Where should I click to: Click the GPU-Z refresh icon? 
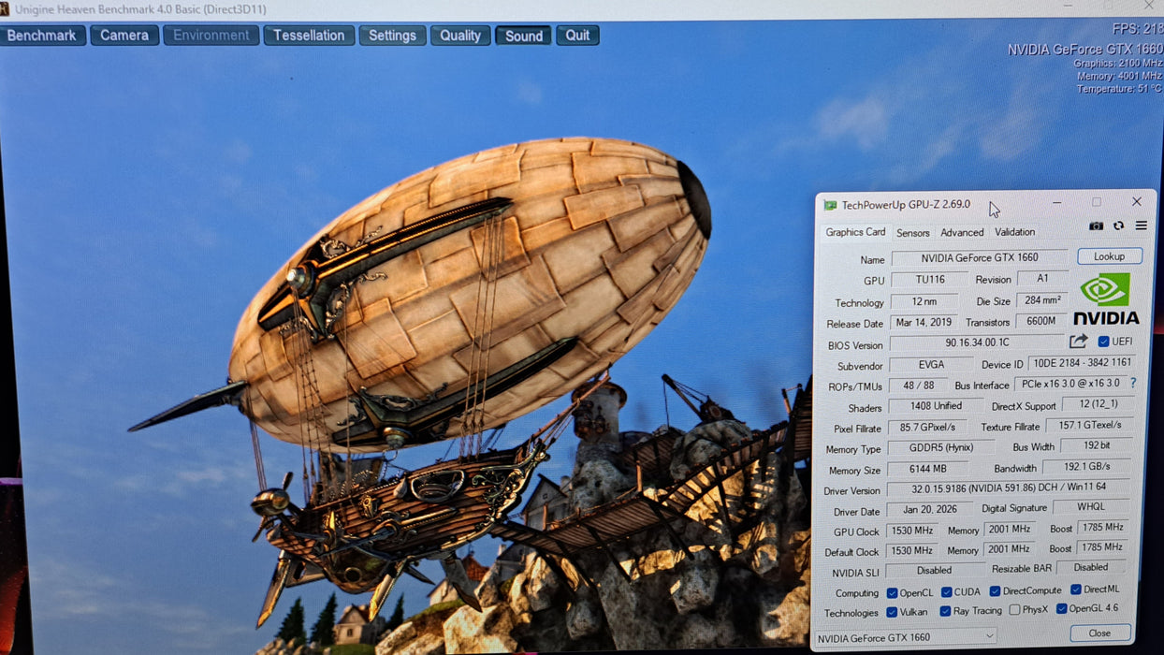coord(1118,226)
